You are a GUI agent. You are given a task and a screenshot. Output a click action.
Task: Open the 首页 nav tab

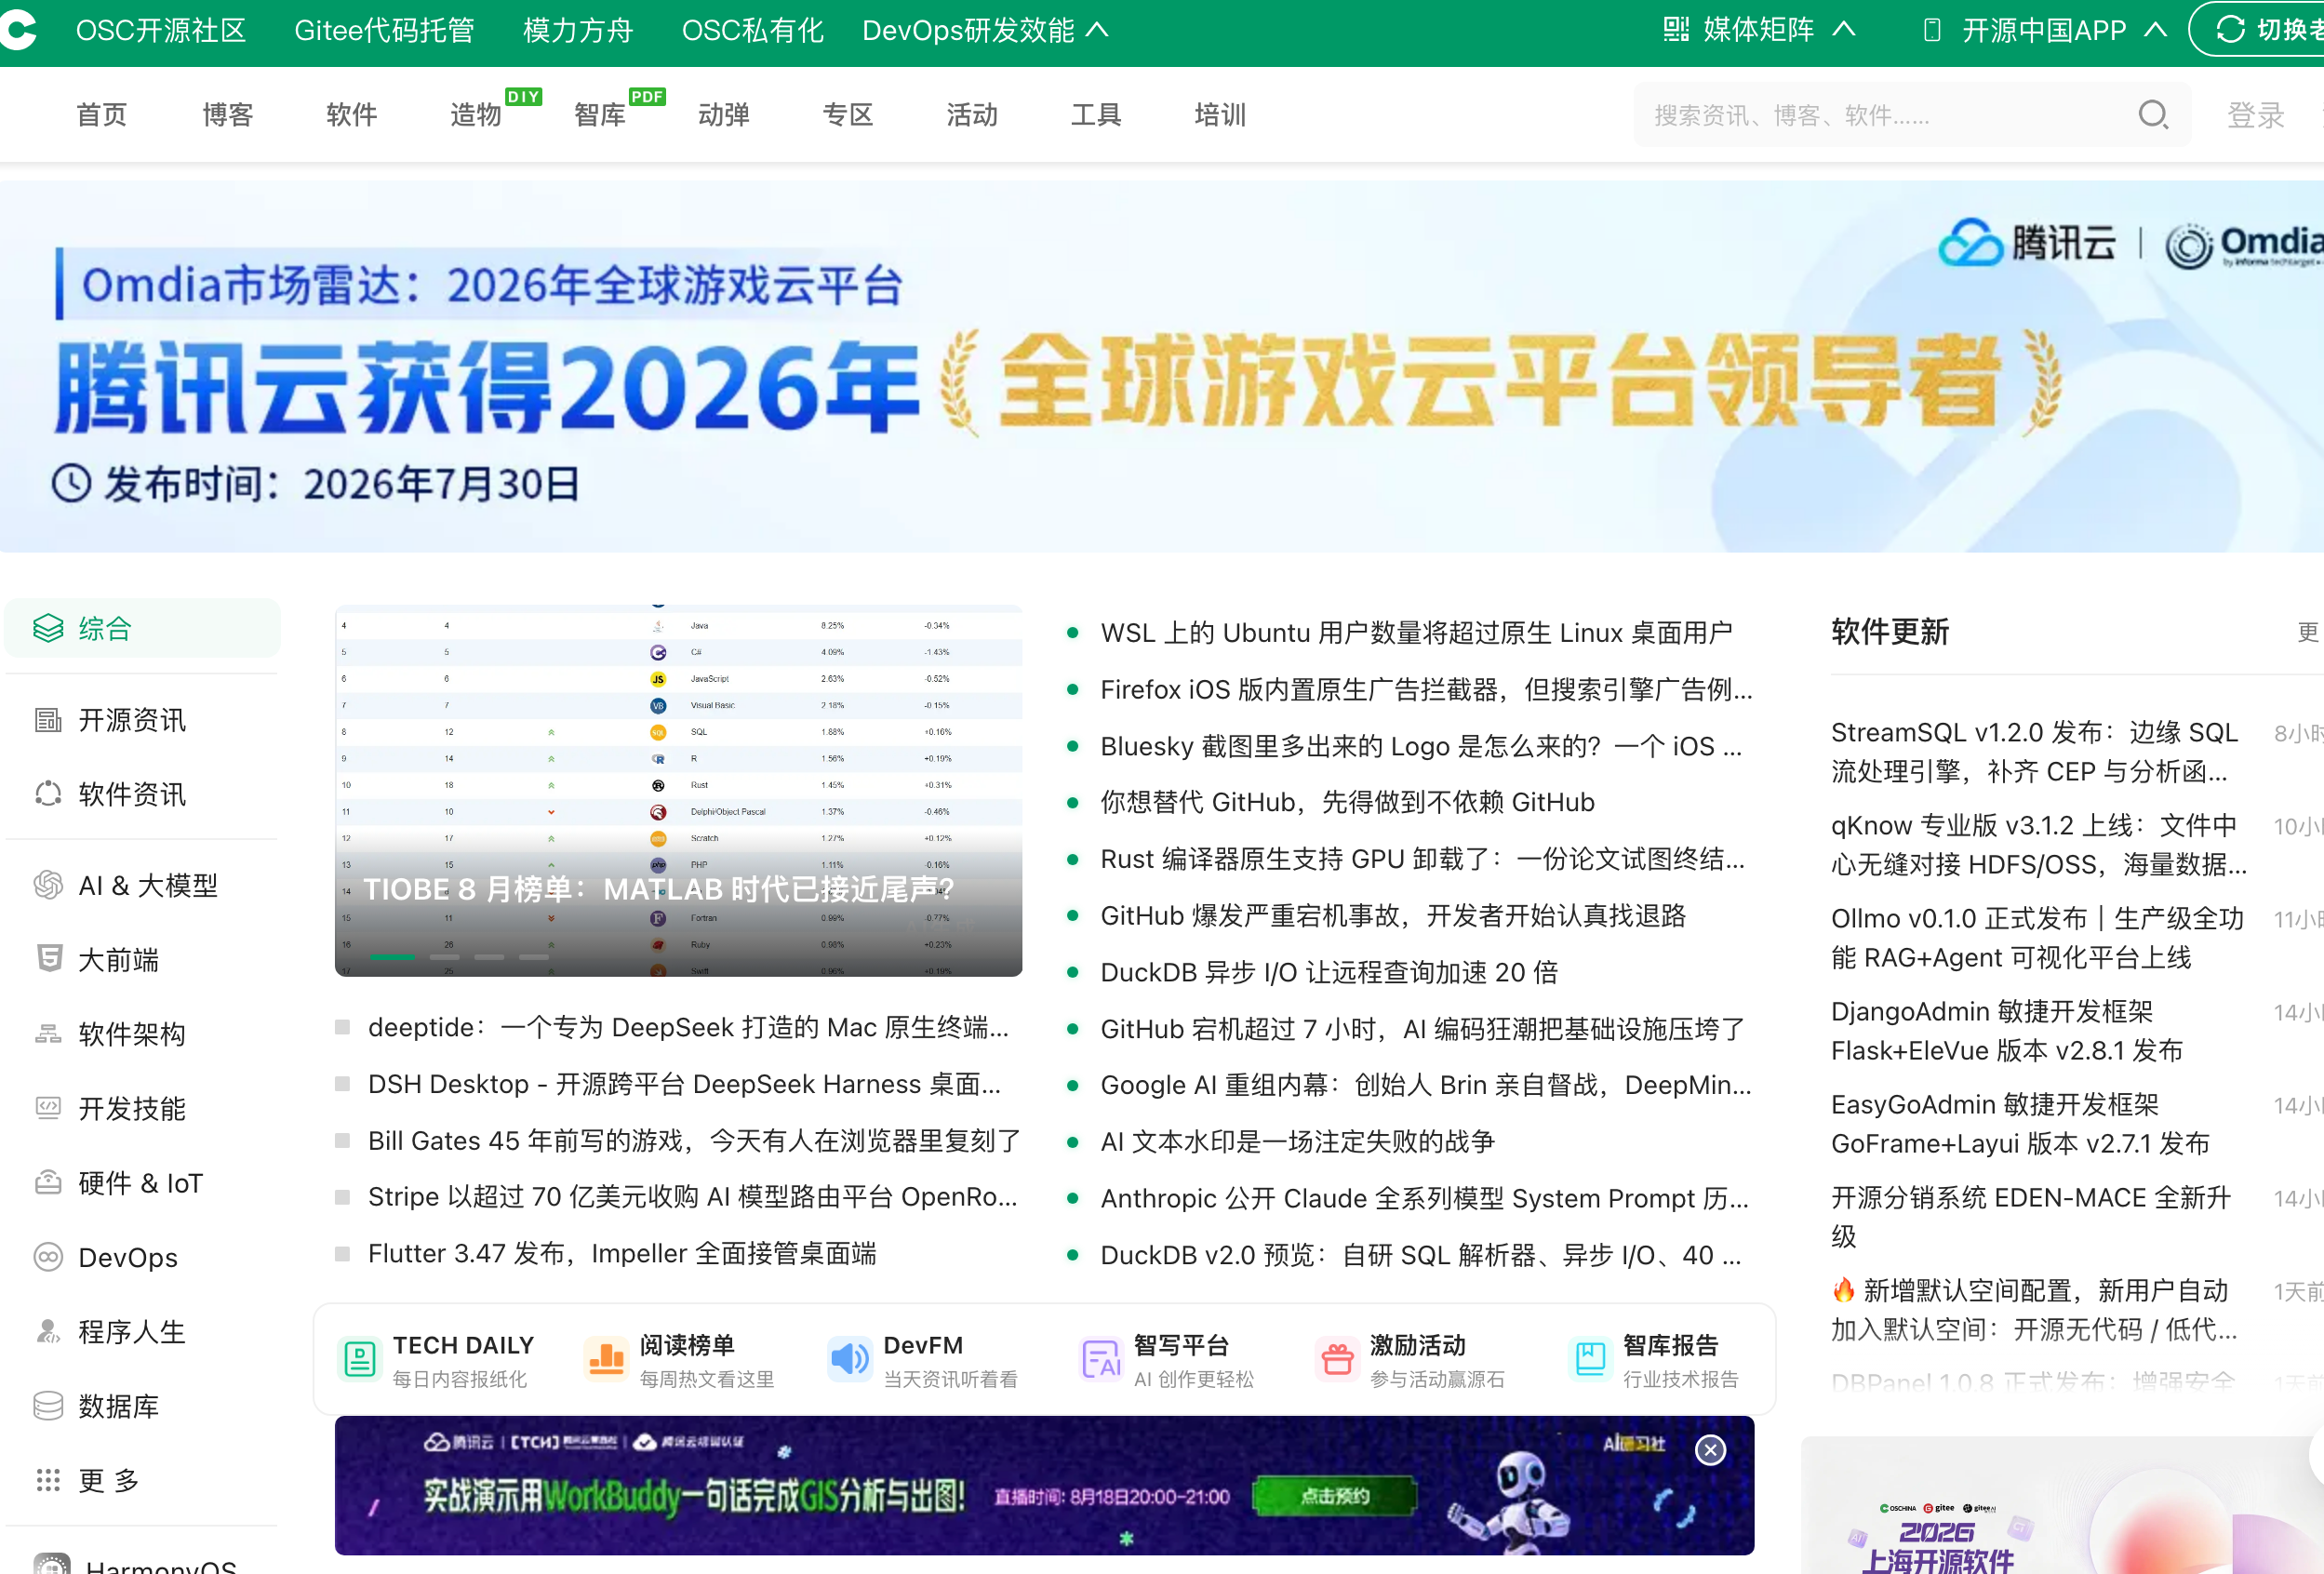(x=102, y=115)
